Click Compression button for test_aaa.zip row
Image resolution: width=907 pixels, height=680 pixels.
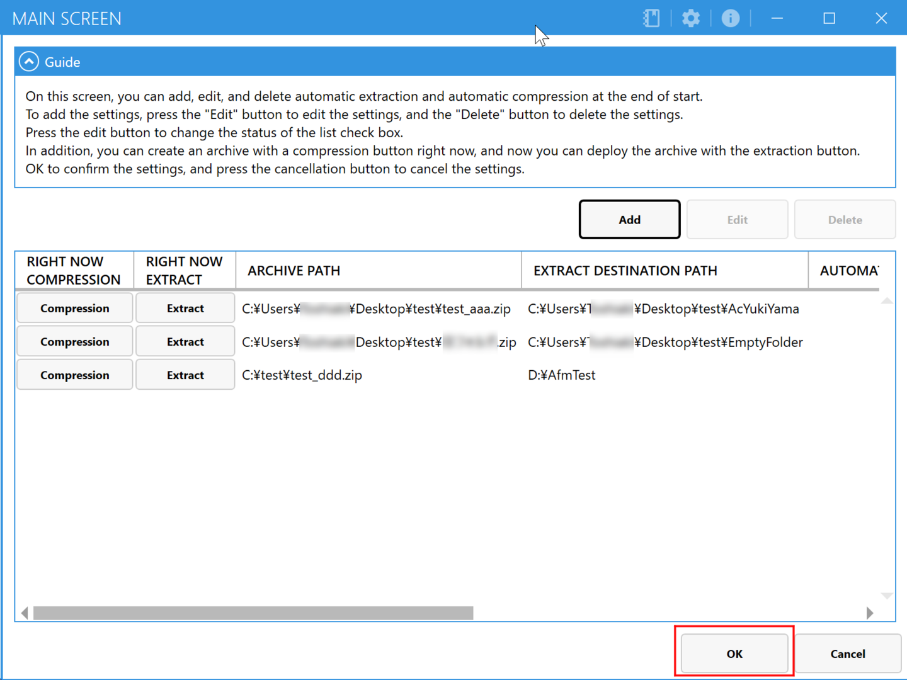(74, 309)
